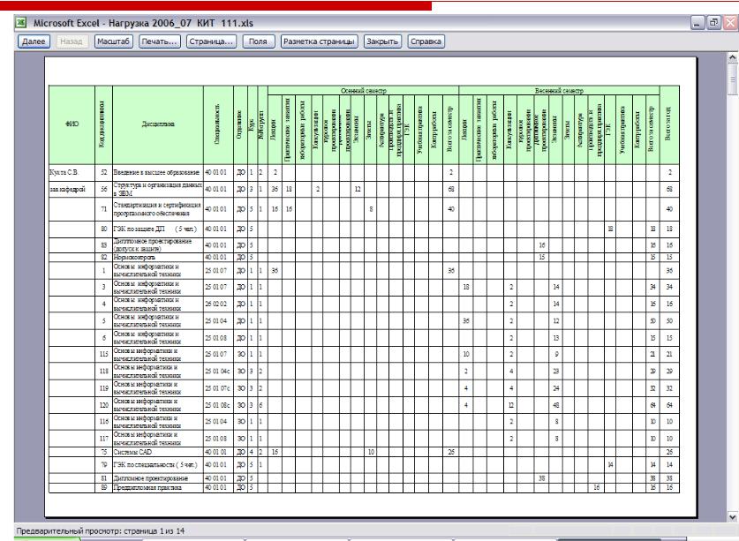Click the 'Дисциплина' column header

[x=158, y=124]
